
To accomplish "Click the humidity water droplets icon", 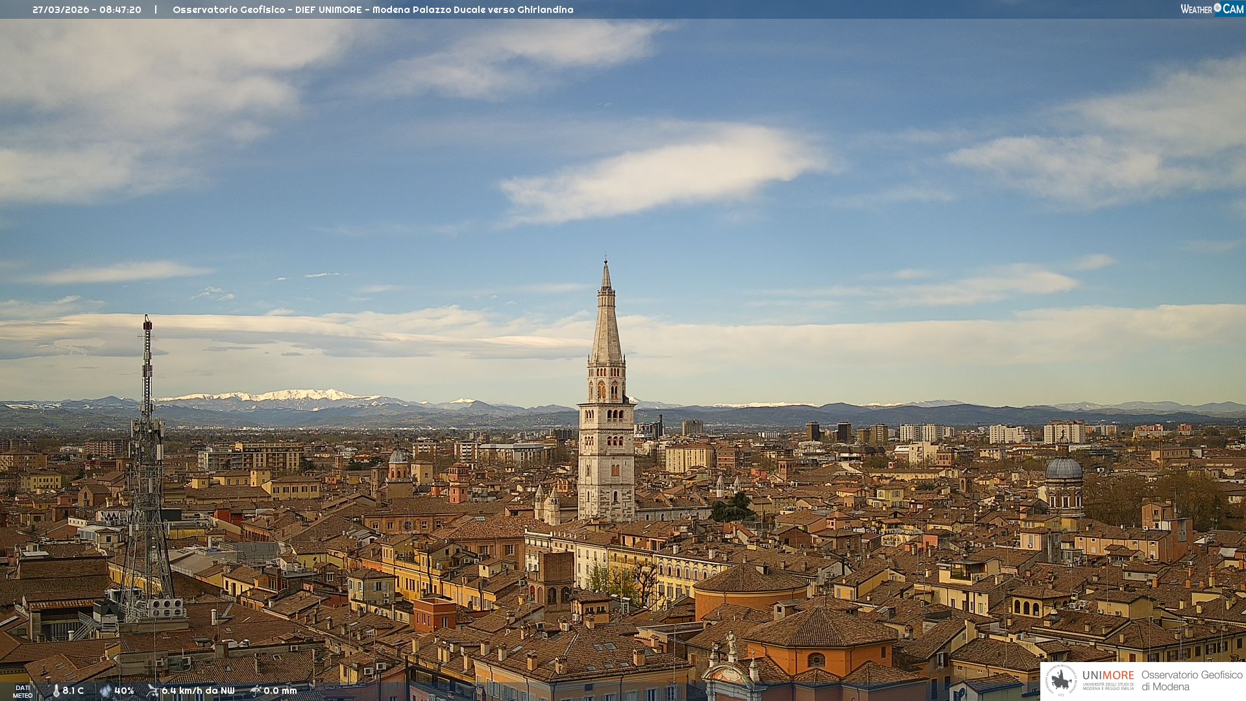I will pyautogui.click(x=105, y=691).
